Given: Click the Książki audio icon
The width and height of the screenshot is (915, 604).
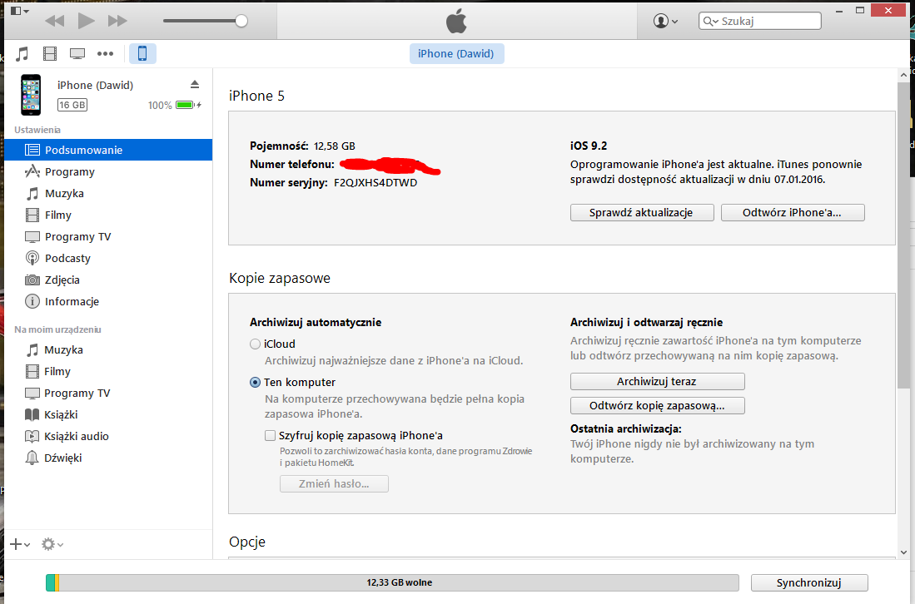Looking at the screenshot, I should pyautogui.click(x=32, y=436).
